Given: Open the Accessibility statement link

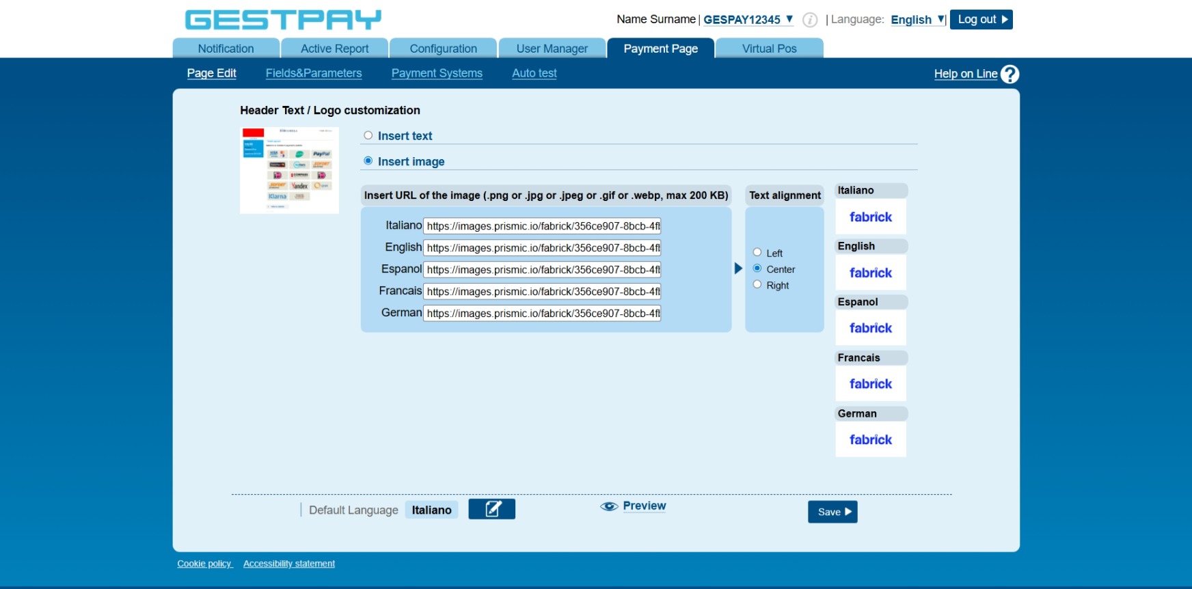Looking at the screenshot, I should (289, 564).
